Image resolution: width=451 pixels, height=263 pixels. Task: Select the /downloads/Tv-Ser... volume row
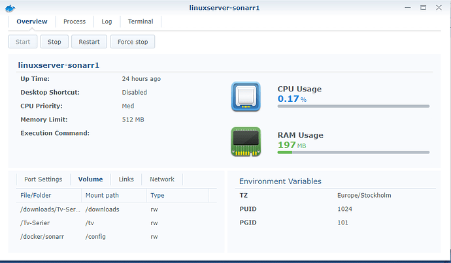pos(116,209)
